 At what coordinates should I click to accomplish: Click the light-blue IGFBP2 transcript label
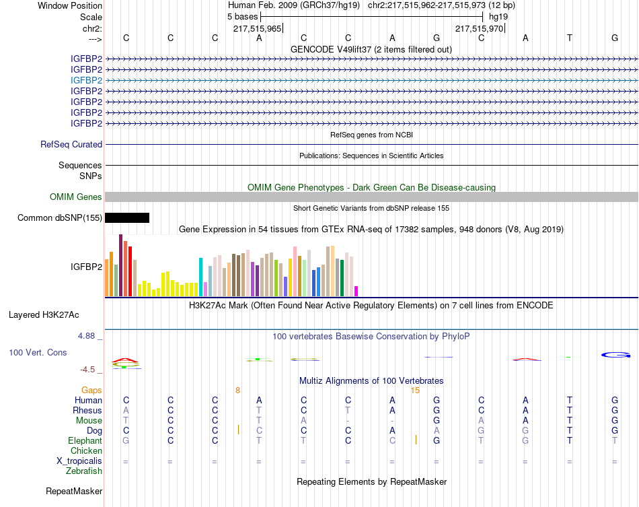(86, 80)
